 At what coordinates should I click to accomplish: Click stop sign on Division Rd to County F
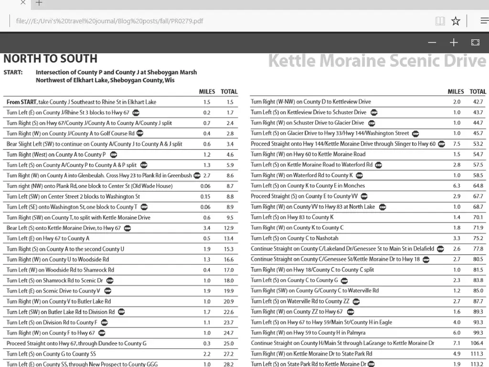click(x=105, y=323)
